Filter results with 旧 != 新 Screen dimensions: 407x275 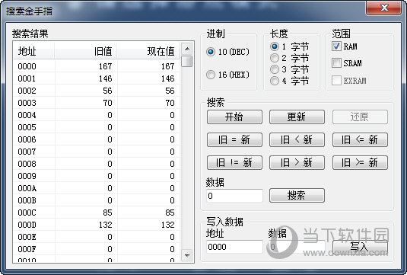pyautogui.click(x=234, y=163)
